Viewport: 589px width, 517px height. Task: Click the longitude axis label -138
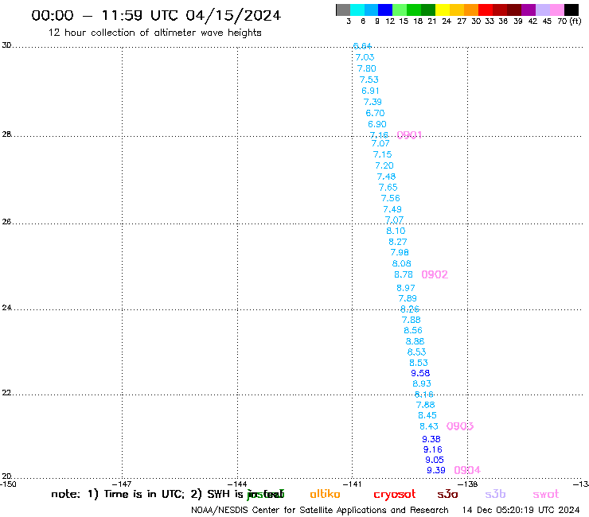(x=468, y=484)
